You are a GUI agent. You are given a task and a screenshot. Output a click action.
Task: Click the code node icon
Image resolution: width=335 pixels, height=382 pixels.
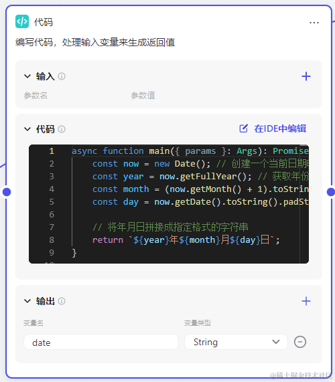(22, 21)
